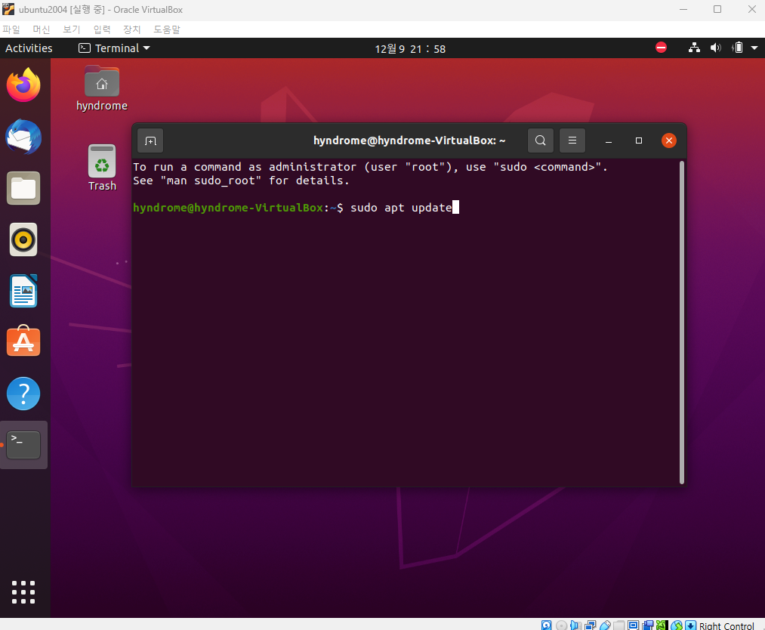Open the clock showing 12월 9 21:58
This screenshot has height=630, width=765.
tap(410, 49)
